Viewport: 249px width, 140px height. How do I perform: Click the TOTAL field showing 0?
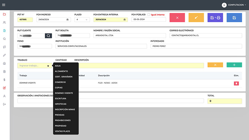[x=225, y=101]
